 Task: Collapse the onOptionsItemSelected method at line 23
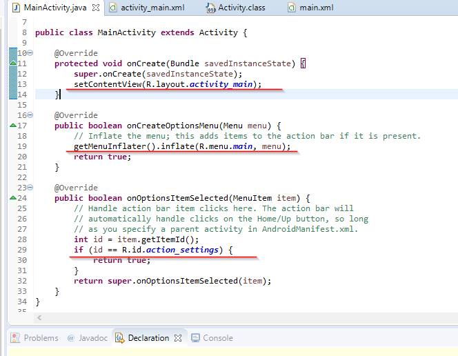pyautogui.click(x=30, y=187)
